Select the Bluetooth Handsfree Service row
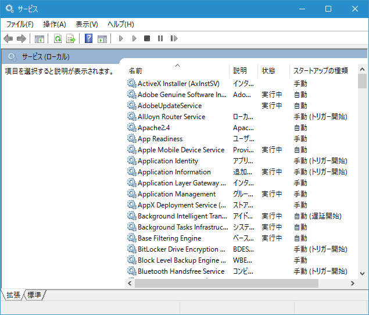Viewport: 369px width, 315px height. tap(181, 271)
